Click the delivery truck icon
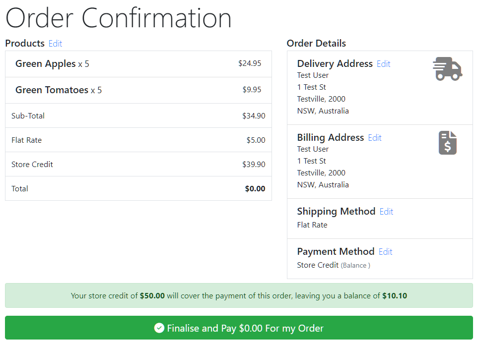The width and height of the screenshot is (478, 343). coord(448,69)
